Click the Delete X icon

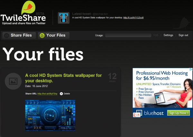coord(61,94)
